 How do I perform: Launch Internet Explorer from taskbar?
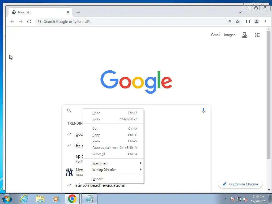coord(24,199)
